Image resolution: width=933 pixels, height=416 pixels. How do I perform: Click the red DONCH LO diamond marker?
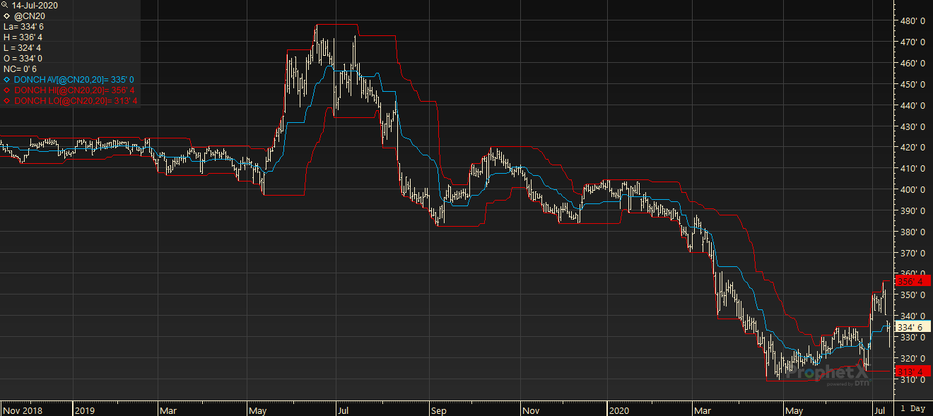[7, 101]
